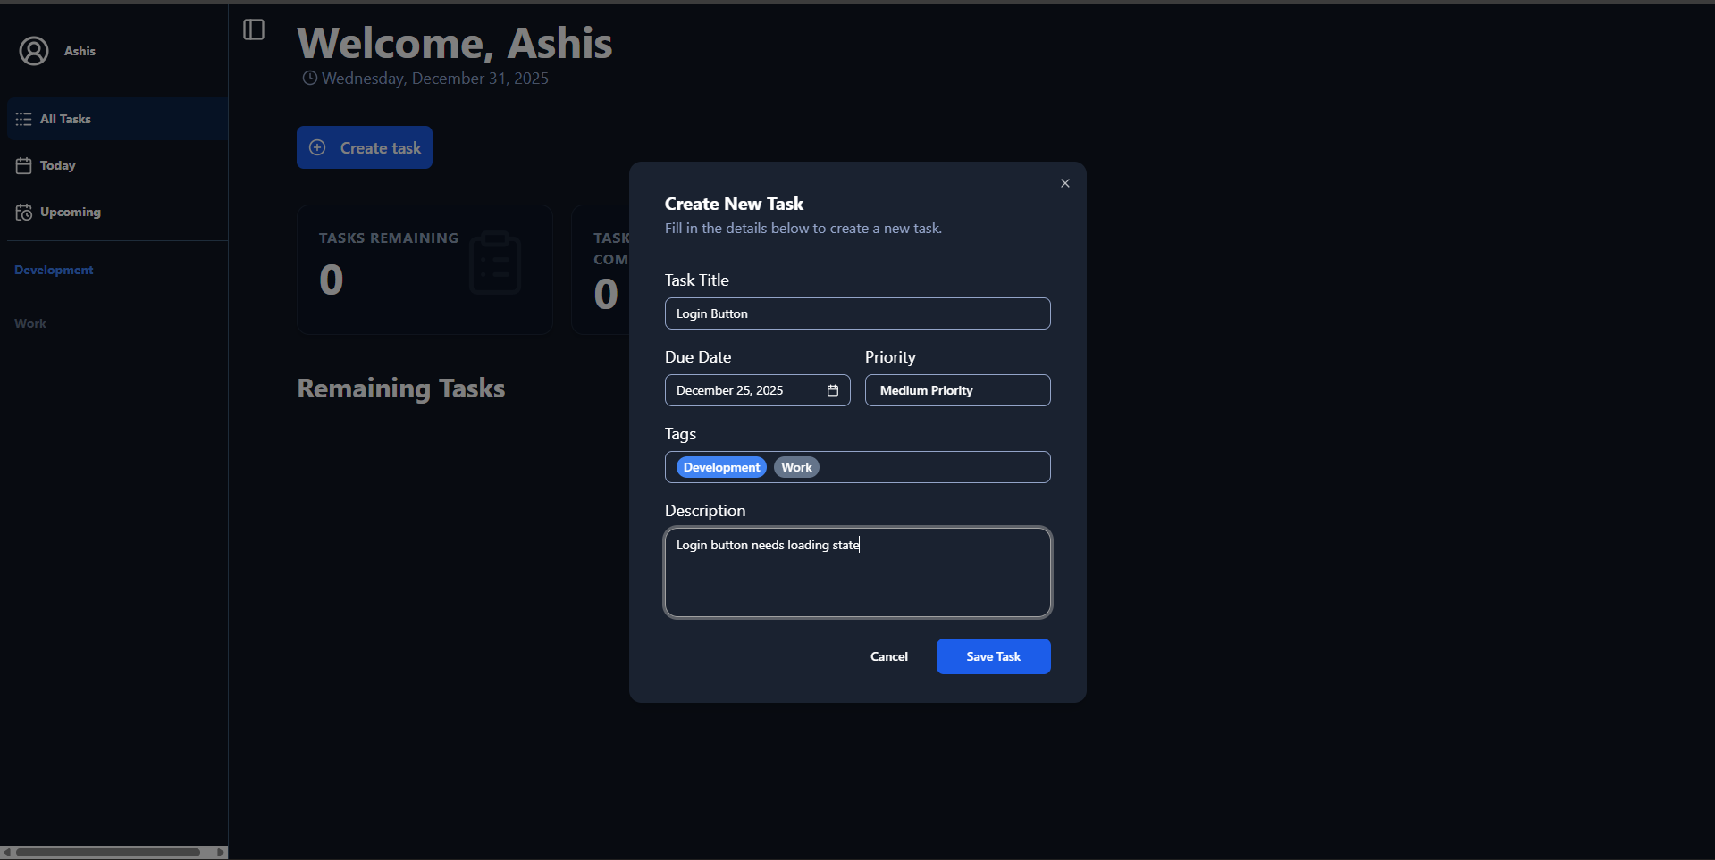
Task: Click the Save Task button
Action: point(993,656)
